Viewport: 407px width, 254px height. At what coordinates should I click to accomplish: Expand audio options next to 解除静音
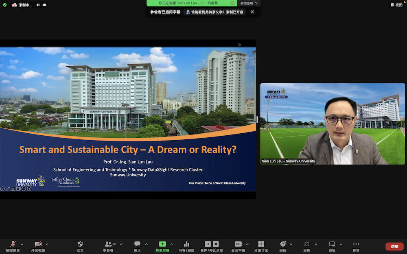point(22,244)
